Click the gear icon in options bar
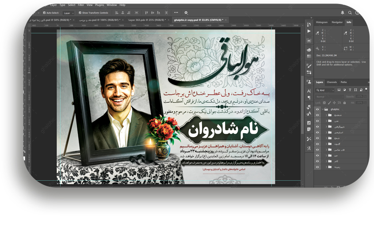The width and height of the screenshot is (374, 227). (x=186, y=13)
